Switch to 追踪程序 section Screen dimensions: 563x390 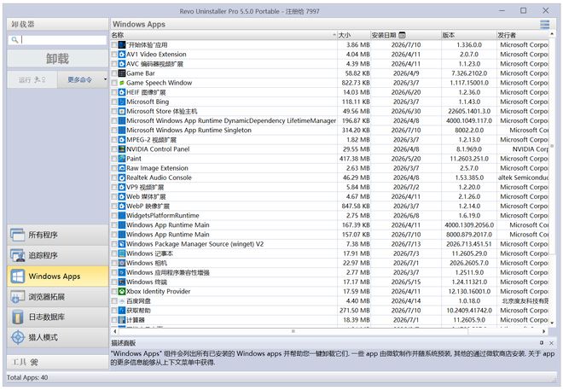pos(57,255)
